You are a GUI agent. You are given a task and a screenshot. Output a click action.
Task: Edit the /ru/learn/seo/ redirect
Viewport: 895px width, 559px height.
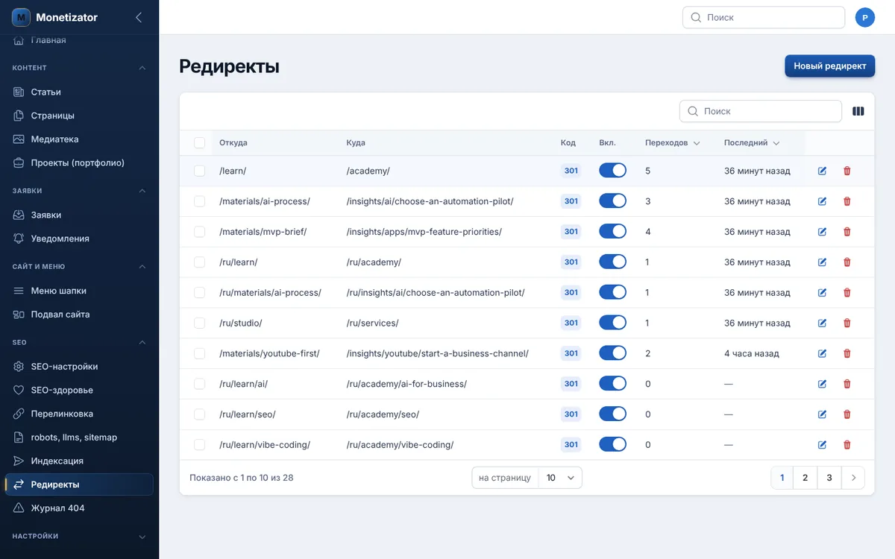pos(823,414)
